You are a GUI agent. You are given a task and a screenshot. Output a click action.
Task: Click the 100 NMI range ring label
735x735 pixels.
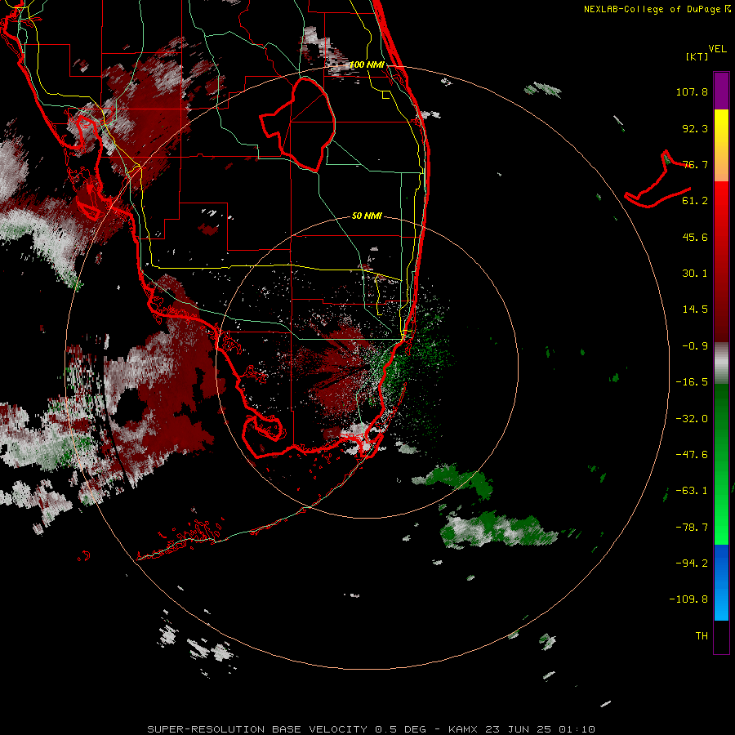(x=367, y=65)
